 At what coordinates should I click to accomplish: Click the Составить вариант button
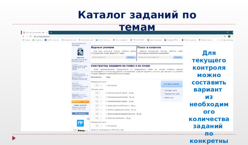coord(172,84)
